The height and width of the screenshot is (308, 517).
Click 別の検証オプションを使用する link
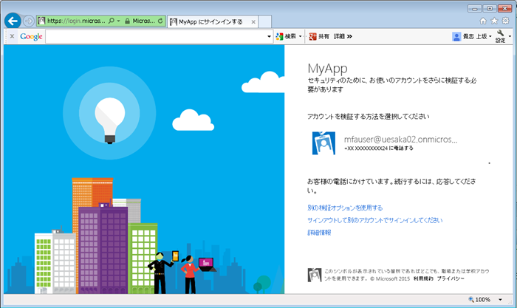click(x=345, y=208)
